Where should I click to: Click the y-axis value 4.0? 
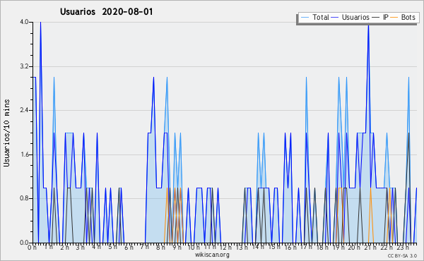point(24,22)
